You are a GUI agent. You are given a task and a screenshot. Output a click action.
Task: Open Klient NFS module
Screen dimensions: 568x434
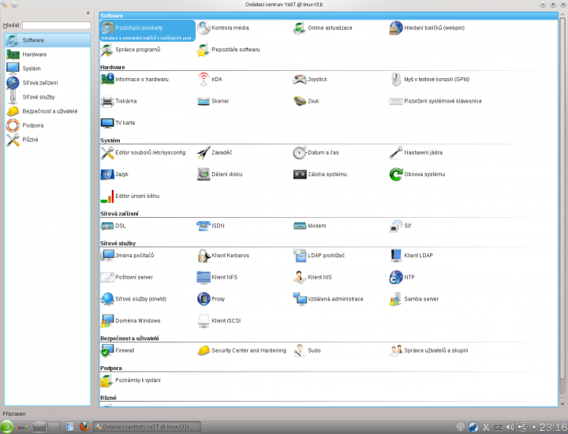coord(217,277)
